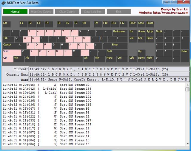This screenshot has height=151, width=191.
Task: Click log box scrollbar down arrow
Action: pos(187,144)
